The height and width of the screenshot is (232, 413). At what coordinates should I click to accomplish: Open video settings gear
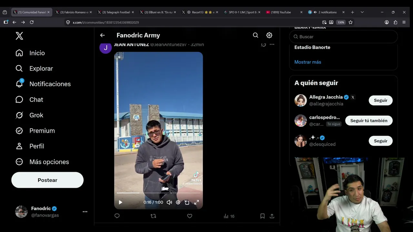(178, 202)
